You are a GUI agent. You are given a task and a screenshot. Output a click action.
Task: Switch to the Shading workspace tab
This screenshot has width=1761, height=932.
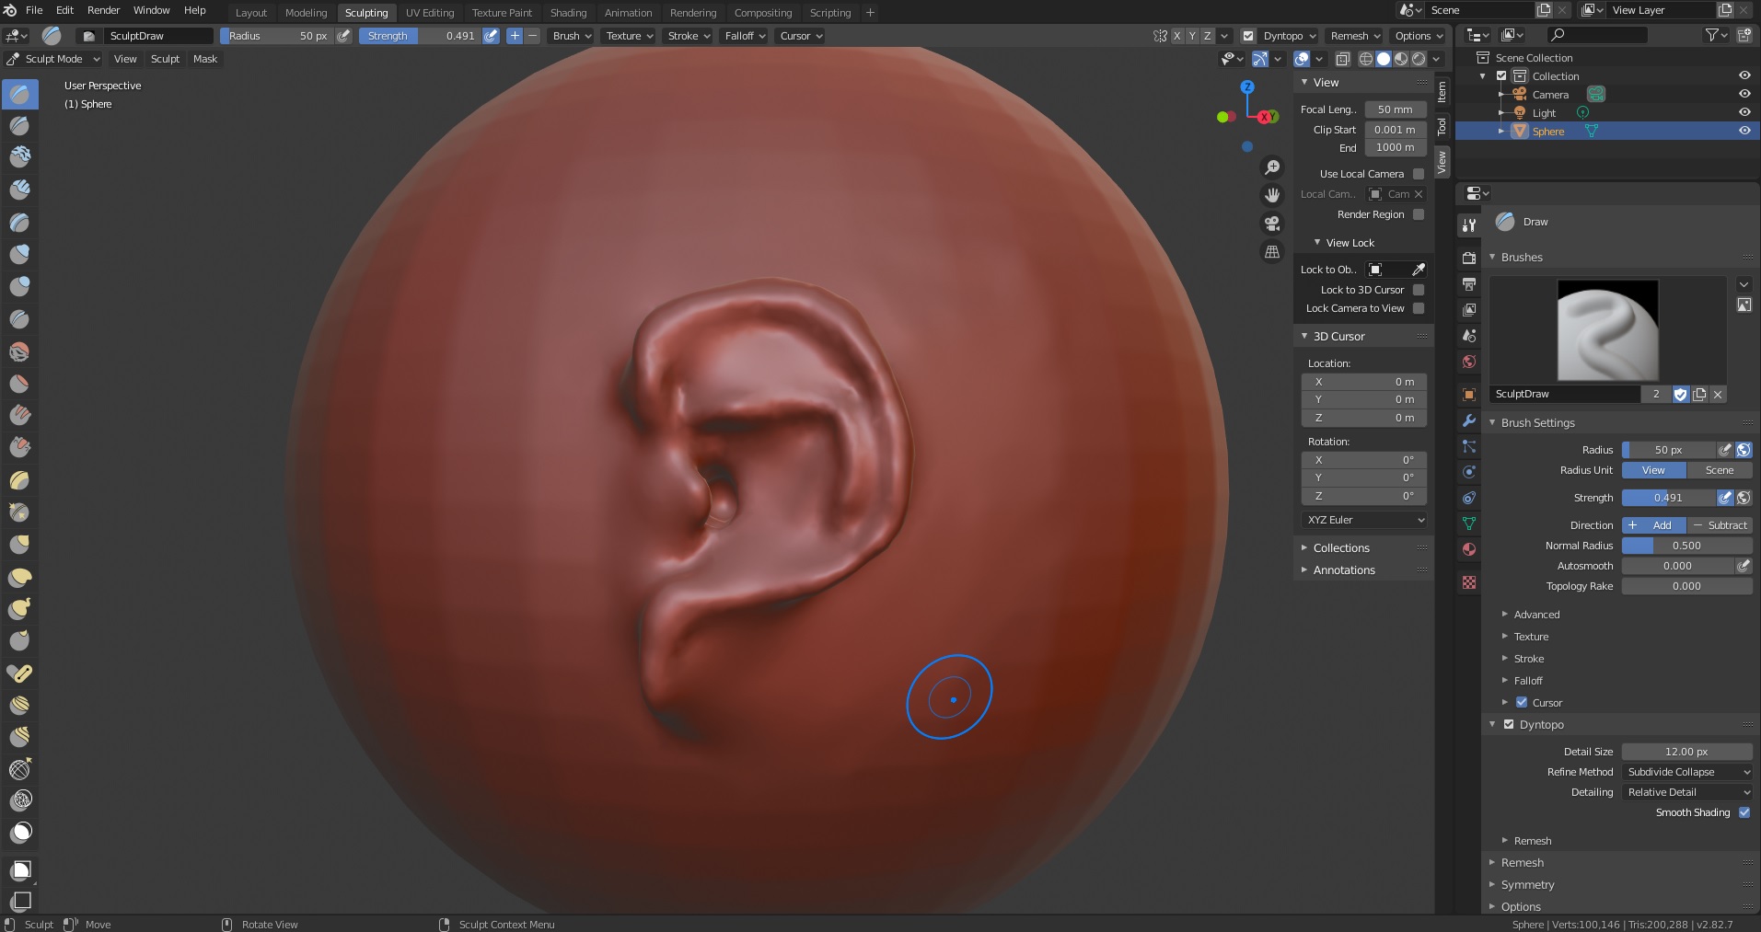568,12
